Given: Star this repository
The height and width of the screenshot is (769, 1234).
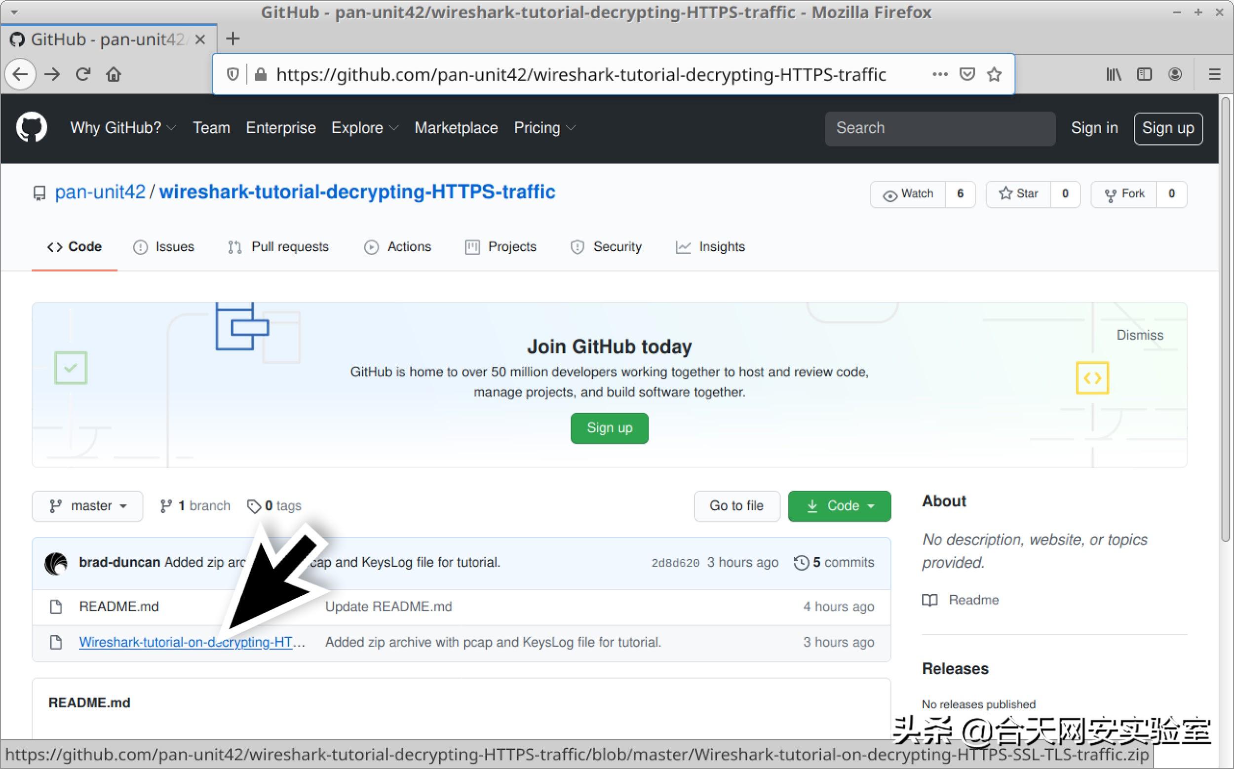Looking at the screenshot, I should point(1018,194).
